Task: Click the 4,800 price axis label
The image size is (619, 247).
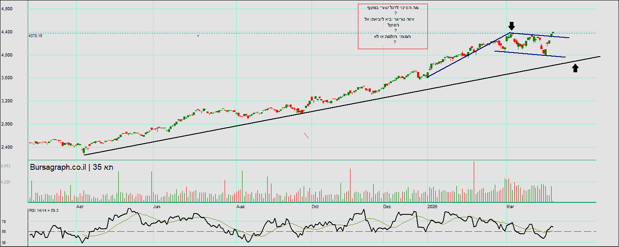Action: pyautogui.click(x=8, y=9)
